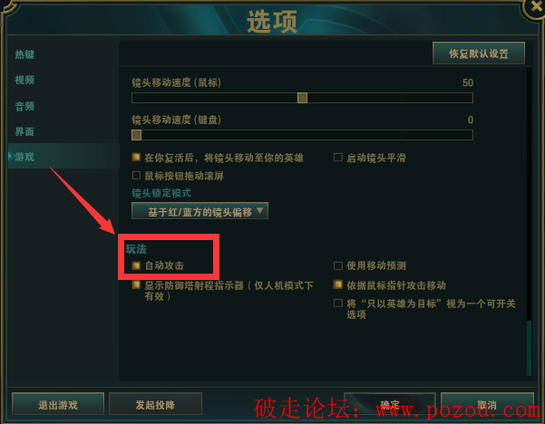The height and width of the screenshot is (424, 545).
Task: Toggle 依据鼠标指针攻击移动 checkbox
Action: [x=338, y=284]
